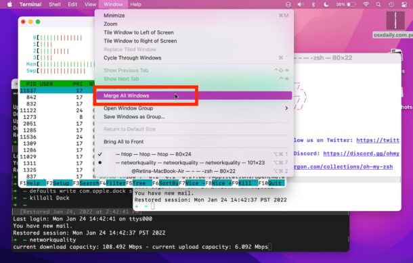Click the Wi-Fi status icon

tap(366, 5)
